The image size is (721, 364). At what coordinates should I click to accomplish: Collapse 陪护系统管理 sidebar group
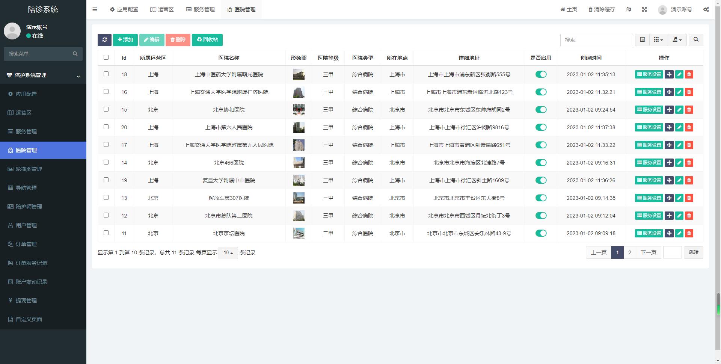pyautogui.click(x=43, y=75)
